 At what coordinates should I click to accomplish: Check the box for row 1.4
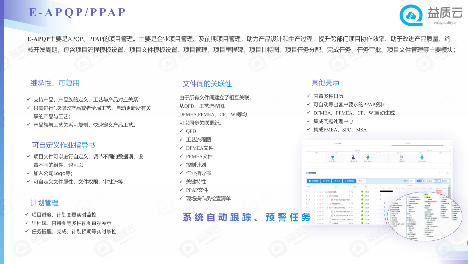[313, 219]
